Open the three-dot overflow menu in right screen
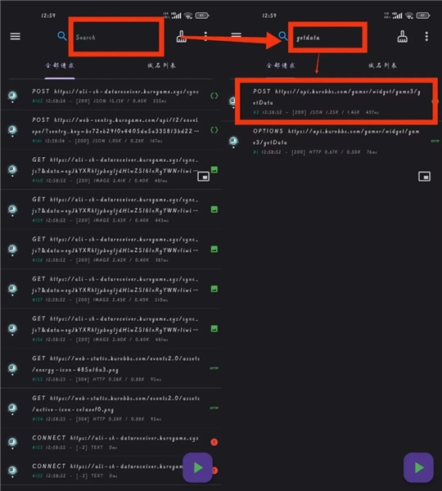Screen dimensions: 442x491 [426, 37]
